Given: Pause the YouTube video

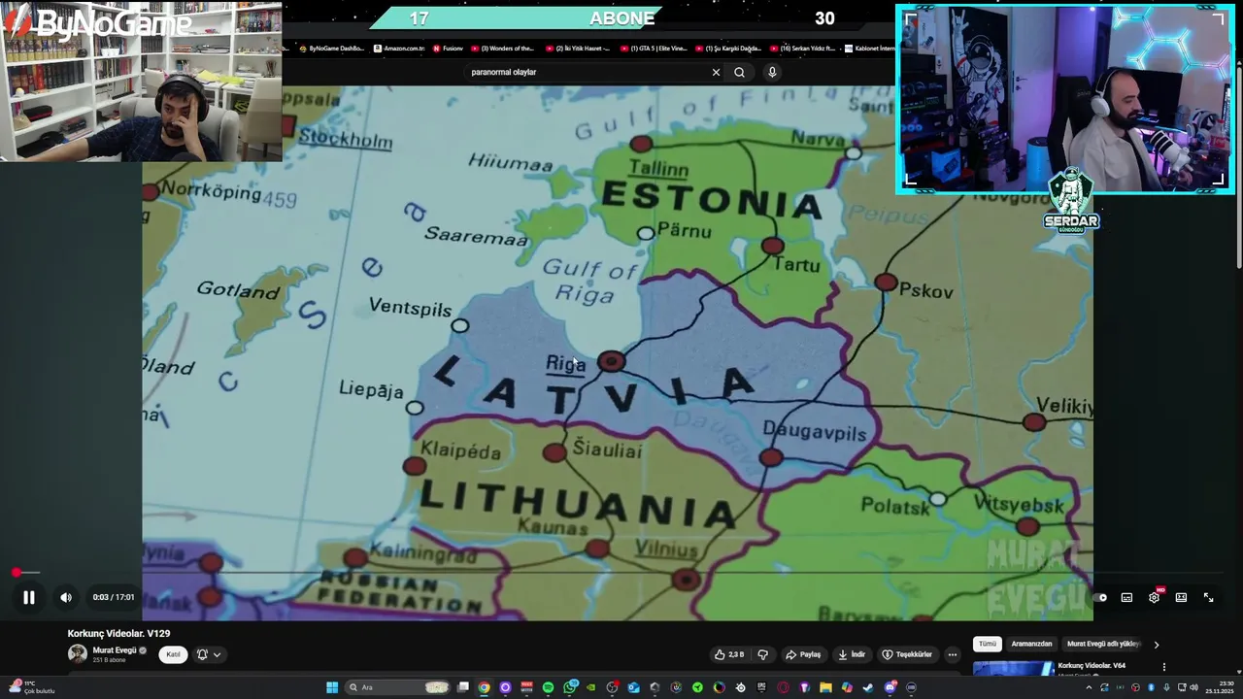Looking at the screenshot, I should pyautogui.click(x=29, y=598).
